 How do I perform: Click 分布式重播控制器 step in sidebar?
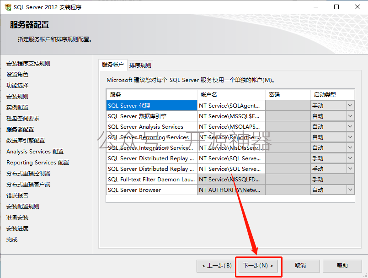(x=28, y=173)
